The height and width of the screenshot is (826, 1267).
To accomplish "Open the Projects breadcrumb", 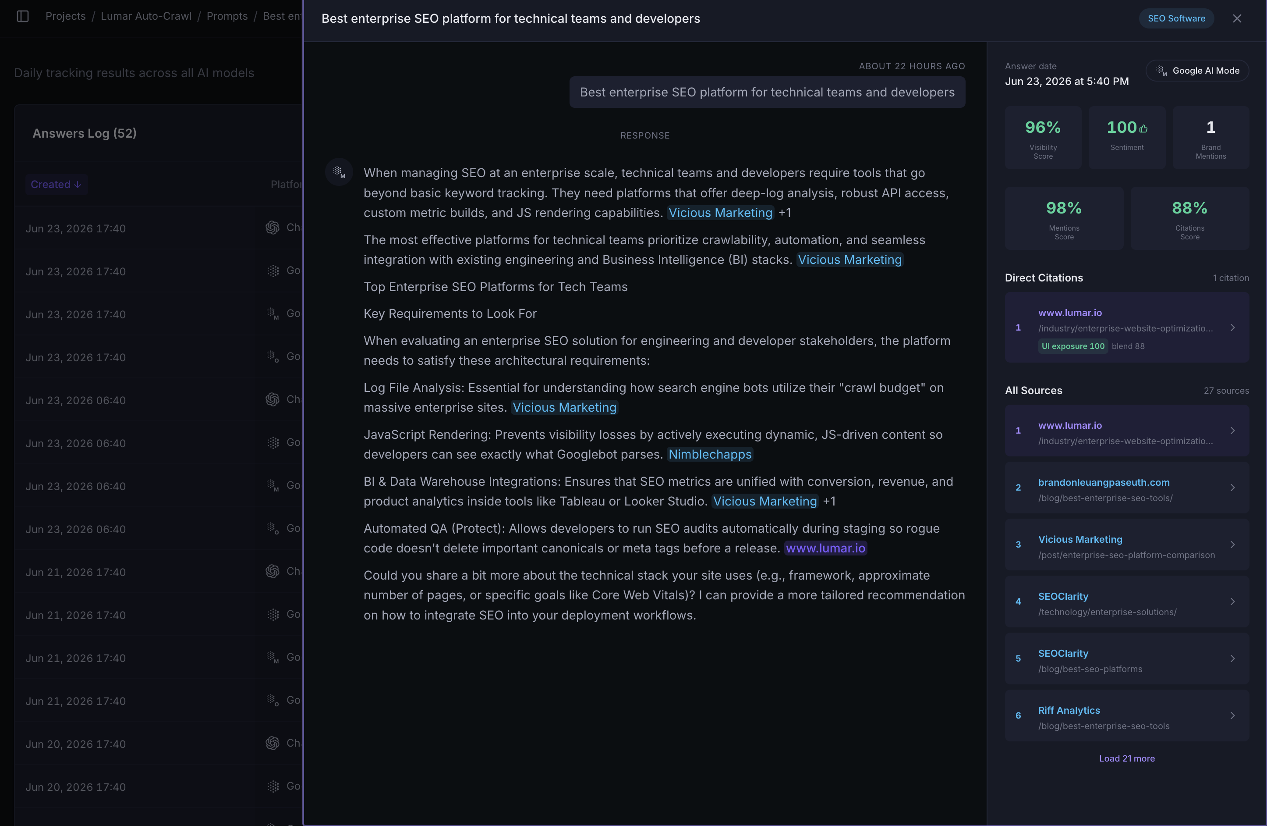I will (x=65, y=17).
